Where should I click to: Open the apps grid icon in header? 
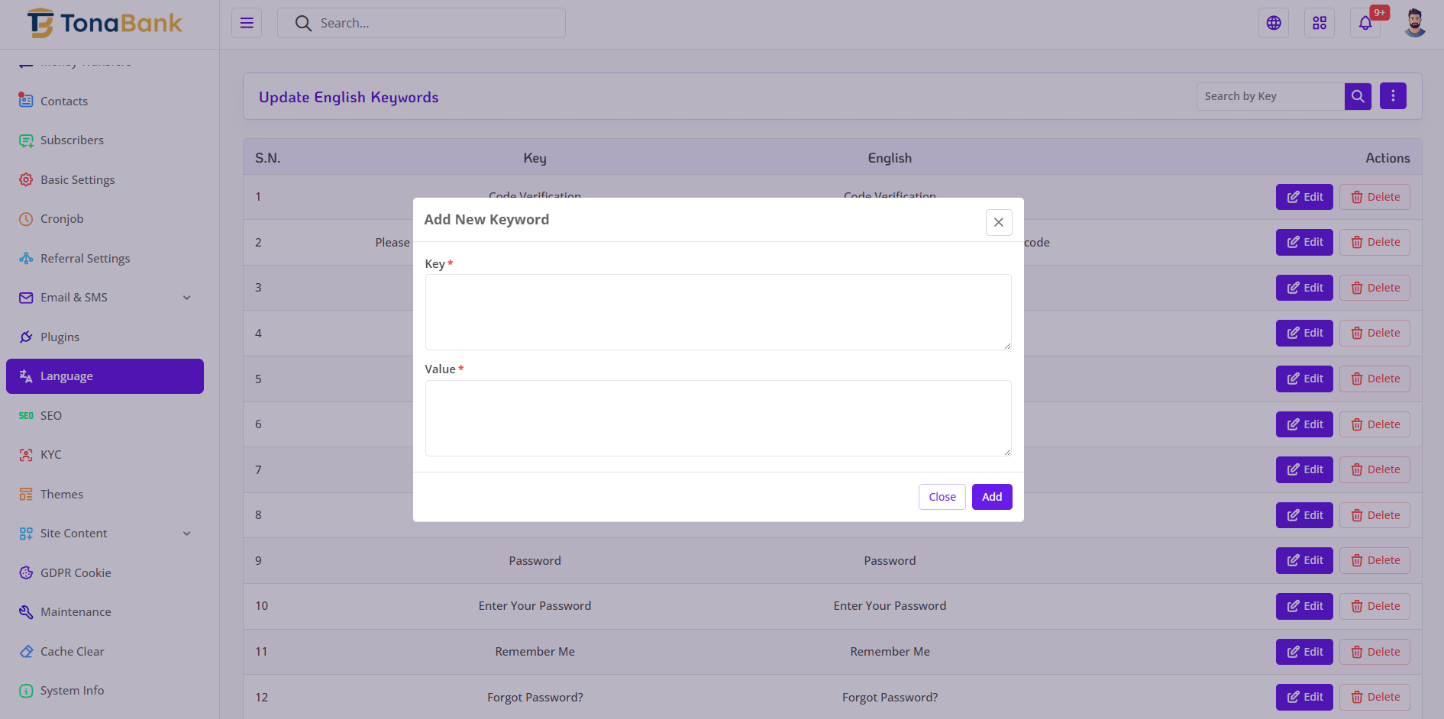point(1319,23)
